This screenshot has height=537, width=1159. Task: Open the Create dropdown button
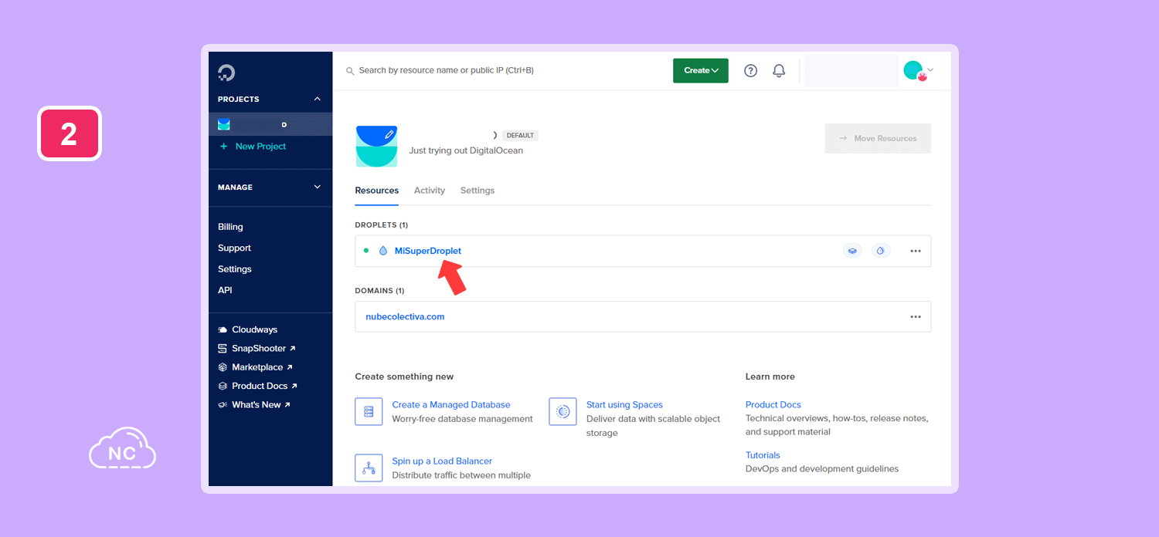(x=701, y=70)
